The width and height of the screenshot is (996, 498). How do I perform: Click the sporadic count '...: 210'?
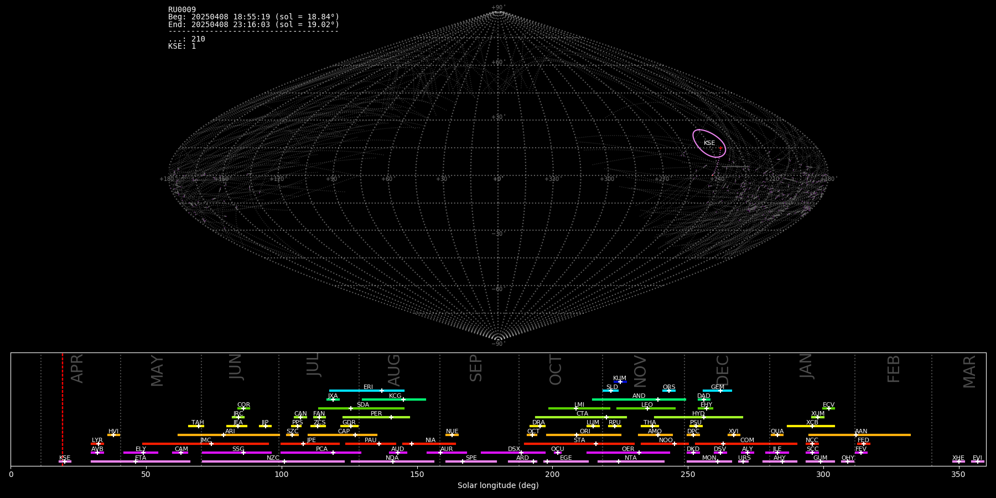(x=186, y=39)
